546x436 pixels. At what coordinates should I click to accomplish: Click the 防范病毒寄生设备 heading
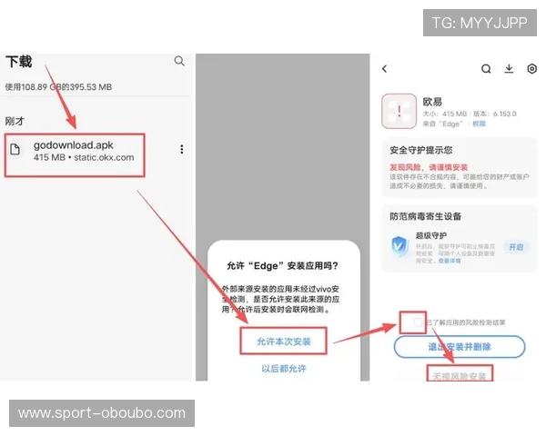(x=426, y=216)
